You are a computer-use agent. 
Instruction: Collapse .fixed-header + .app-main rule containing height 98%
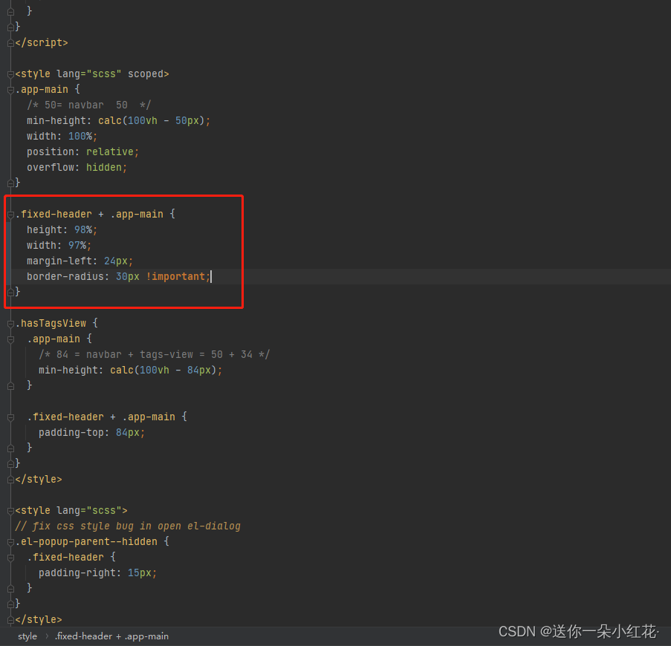tap(10, 215)
